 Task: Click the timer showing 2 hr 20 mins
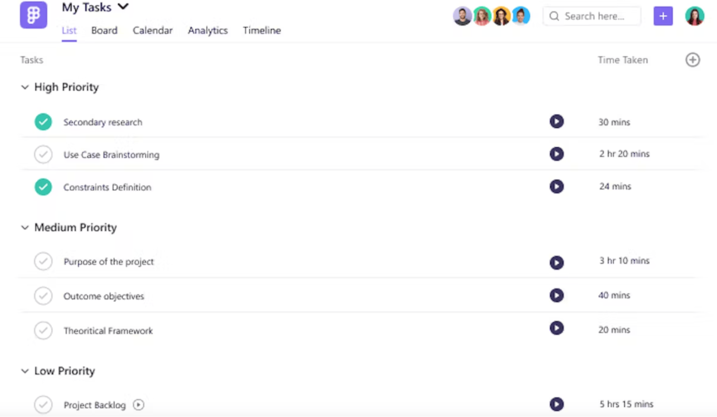pyautogui.click(x=624, y=154)
